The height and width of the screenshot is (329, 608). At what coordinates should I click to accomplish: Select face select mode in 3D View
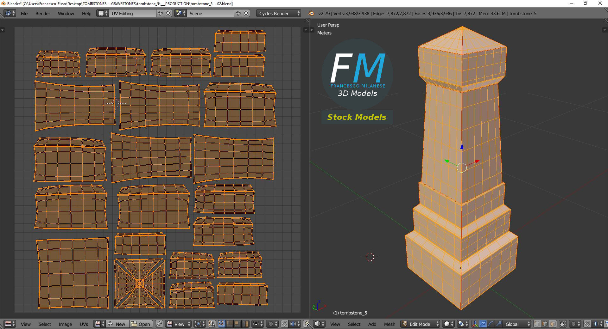pos(553,324)
